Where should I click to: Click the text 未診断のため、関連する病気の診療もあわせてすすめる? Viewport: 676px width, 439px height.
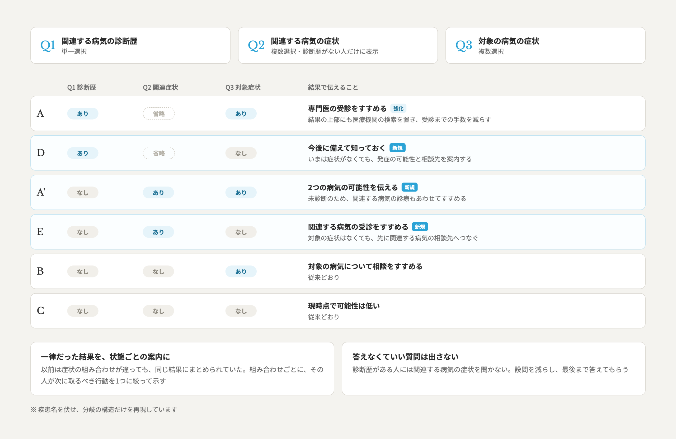[x=387, y=198]
